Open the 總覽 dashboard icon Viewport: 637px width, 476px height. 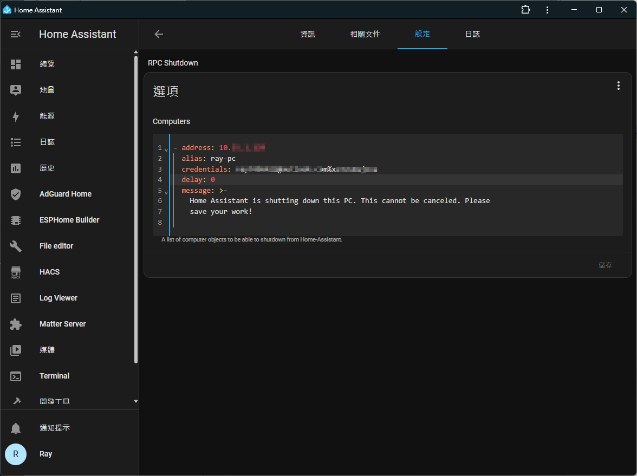pyautogui.click(x=15, y=64)
